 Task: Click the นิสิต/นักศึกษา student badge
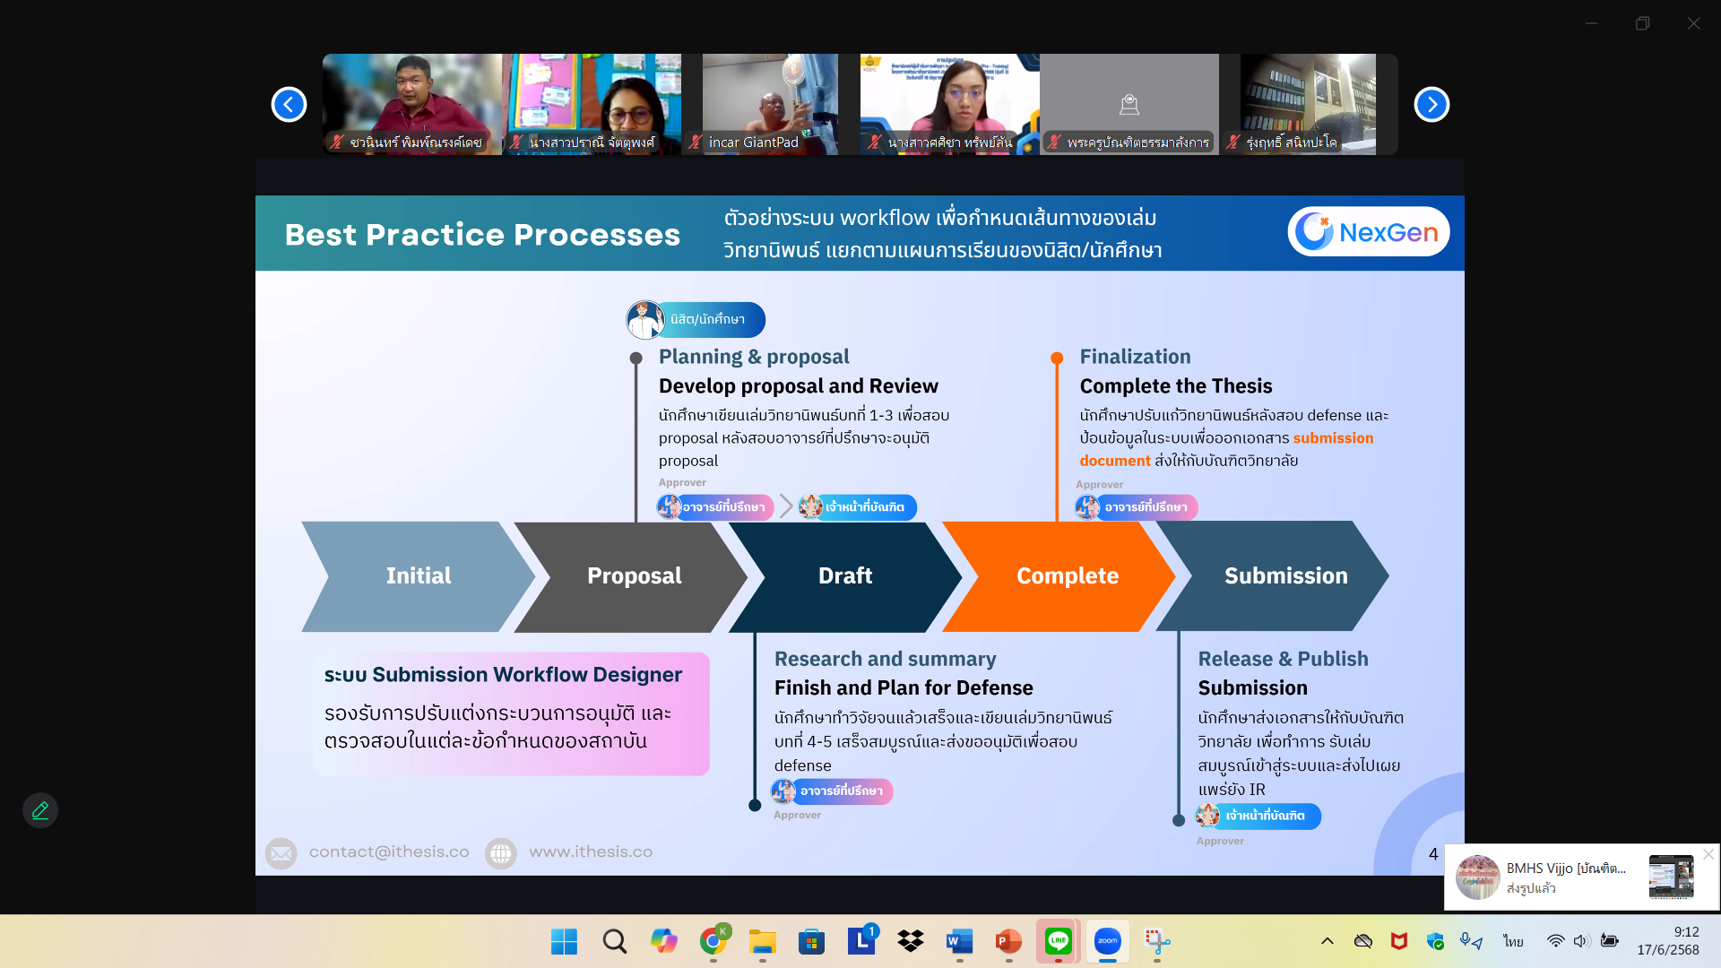click(x=696, y=320)
